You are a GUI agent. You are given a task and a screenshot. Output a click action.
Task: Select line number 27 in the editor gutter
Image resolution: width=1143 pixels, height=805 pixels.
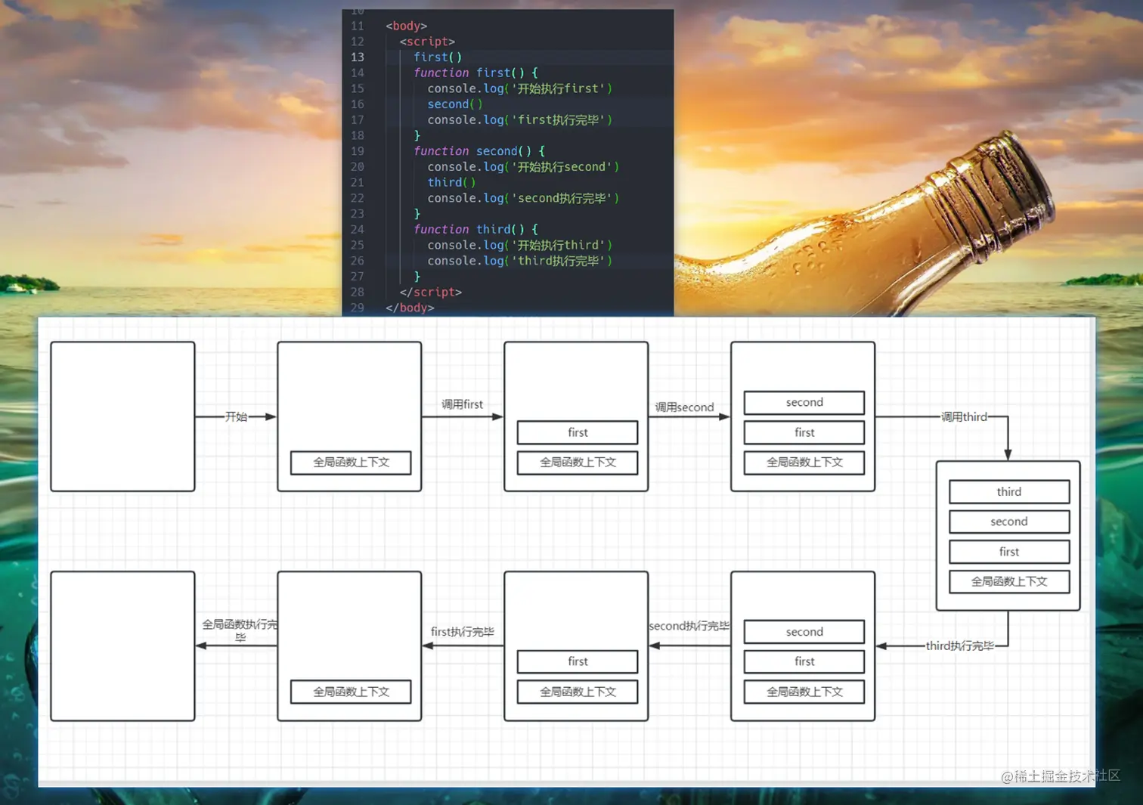(357, 277)
